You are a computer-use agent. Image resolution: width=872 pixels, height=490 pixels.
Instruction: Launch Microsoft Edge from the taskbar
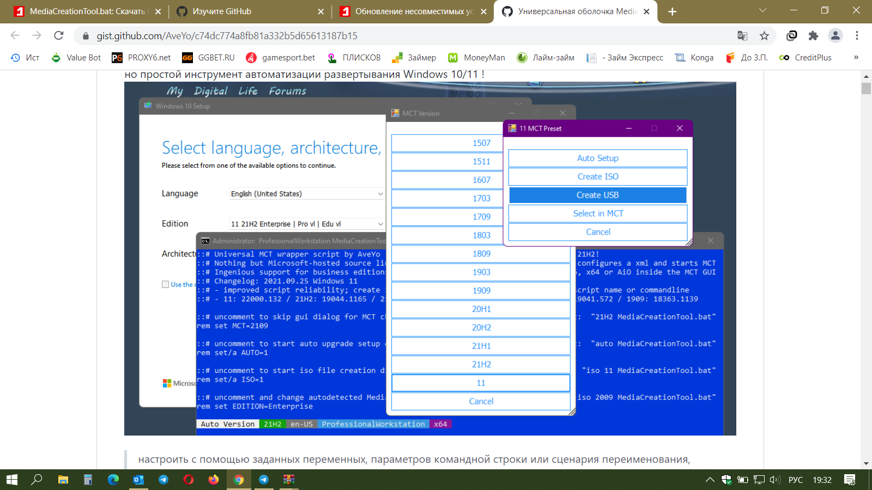tap(113, 480)
